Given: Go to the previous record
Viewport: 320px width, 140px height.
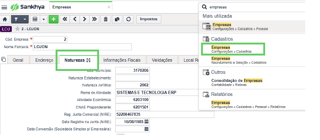Looking at the screenshot, I should [75, 19].
